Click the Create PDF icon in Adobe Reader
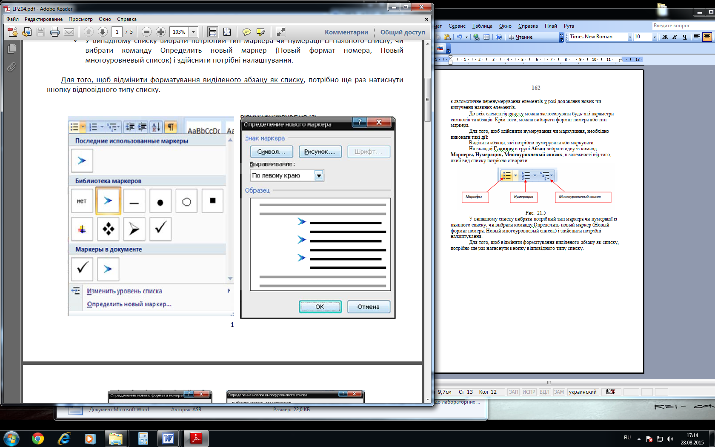Screen dimensions: 715x447 [x=13, y=32]
